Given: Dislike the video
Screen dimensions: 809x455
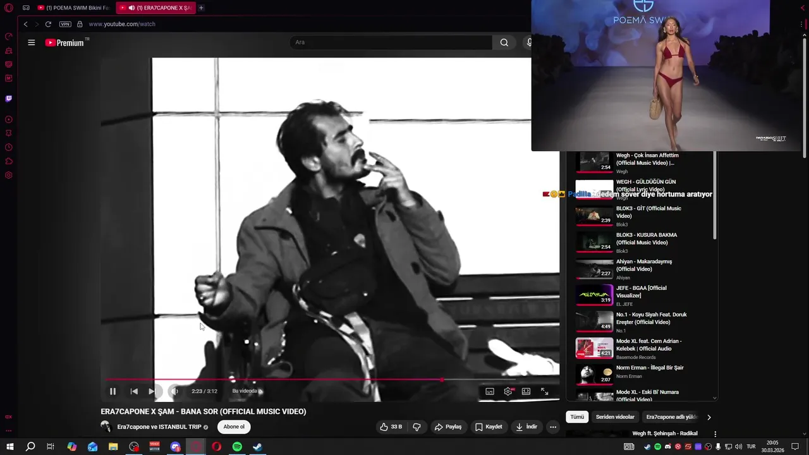Looking at the screenshot, I should [417, 427].
